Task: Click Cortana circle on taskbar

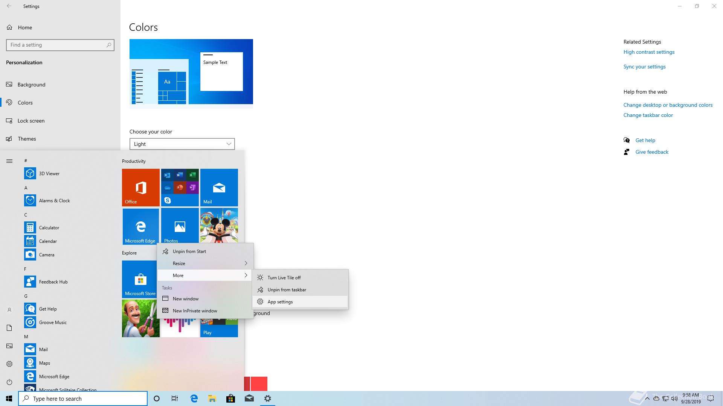Action: [157, 398]
